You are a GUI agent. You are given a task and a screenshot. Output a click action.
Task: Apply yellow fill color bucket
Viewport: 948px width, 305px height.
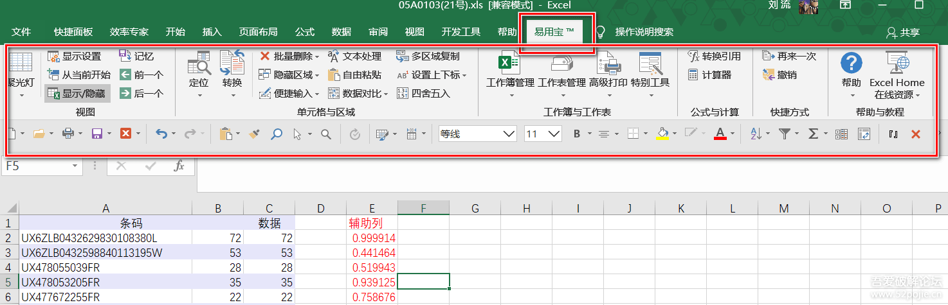[662, 134]
